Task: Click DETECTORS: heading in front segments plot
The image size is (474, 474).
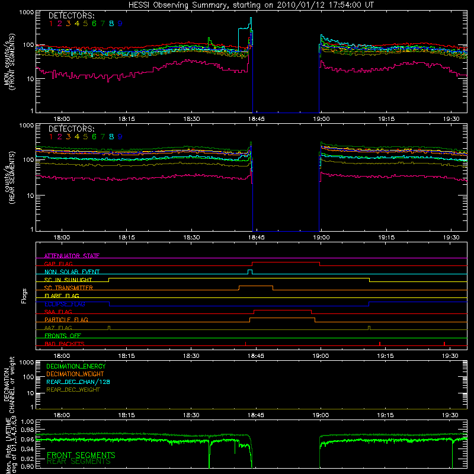Action: tap(71, 15)
